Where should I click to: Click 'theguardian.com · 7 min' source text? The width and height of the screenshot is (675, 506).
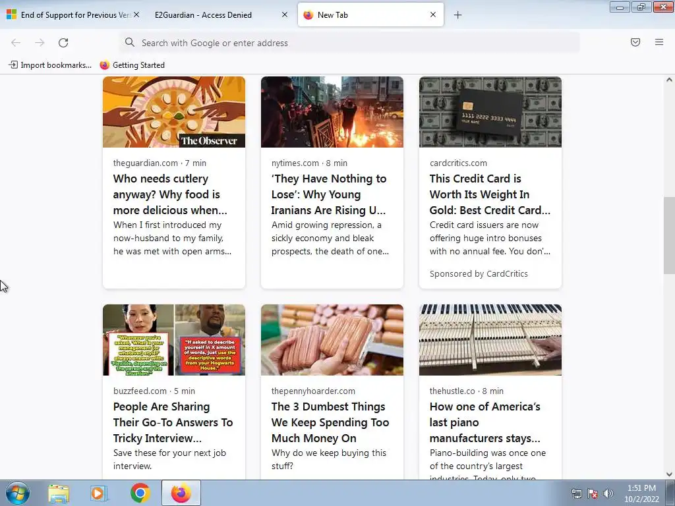(160, 163)
